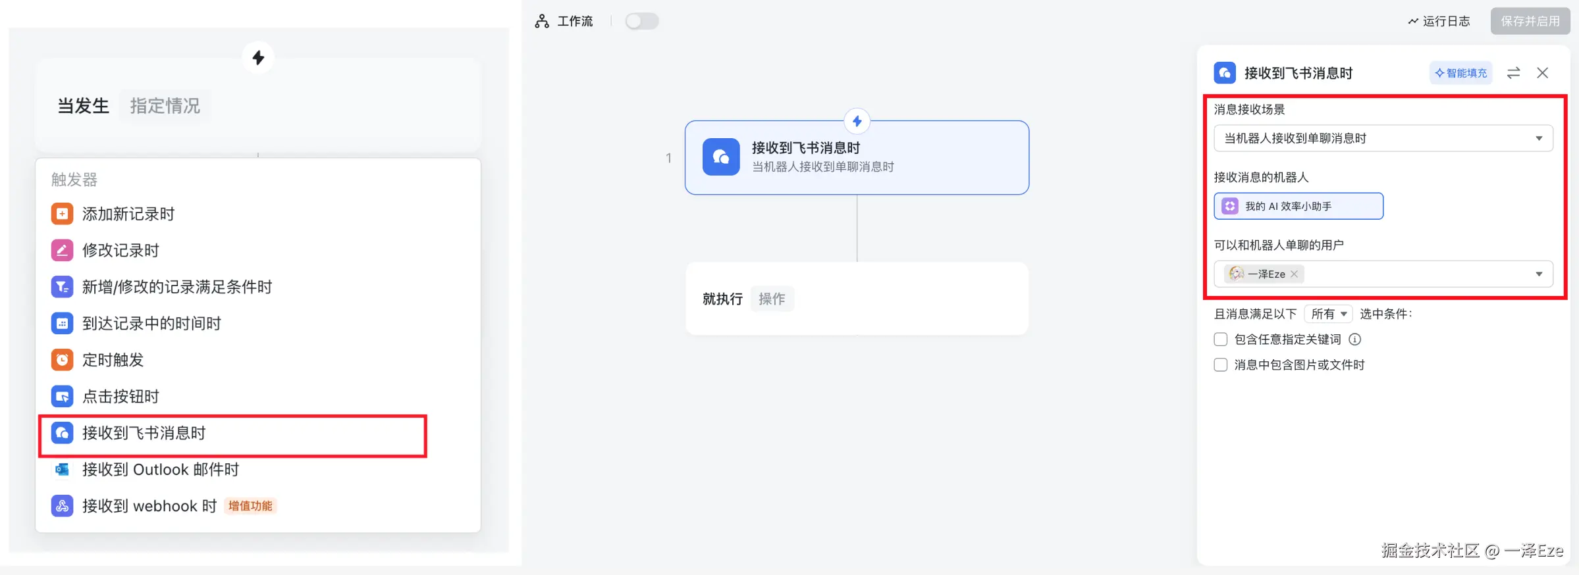Remove the 一泽Eze user tag
The image size is (1579, 575).
tap(1294, 274)
